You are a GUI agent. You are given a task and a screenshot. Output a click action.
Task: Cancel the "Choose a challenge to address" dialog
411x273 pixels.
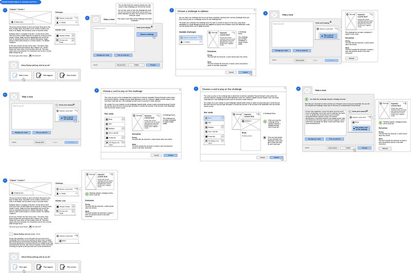tap(232, 72)
